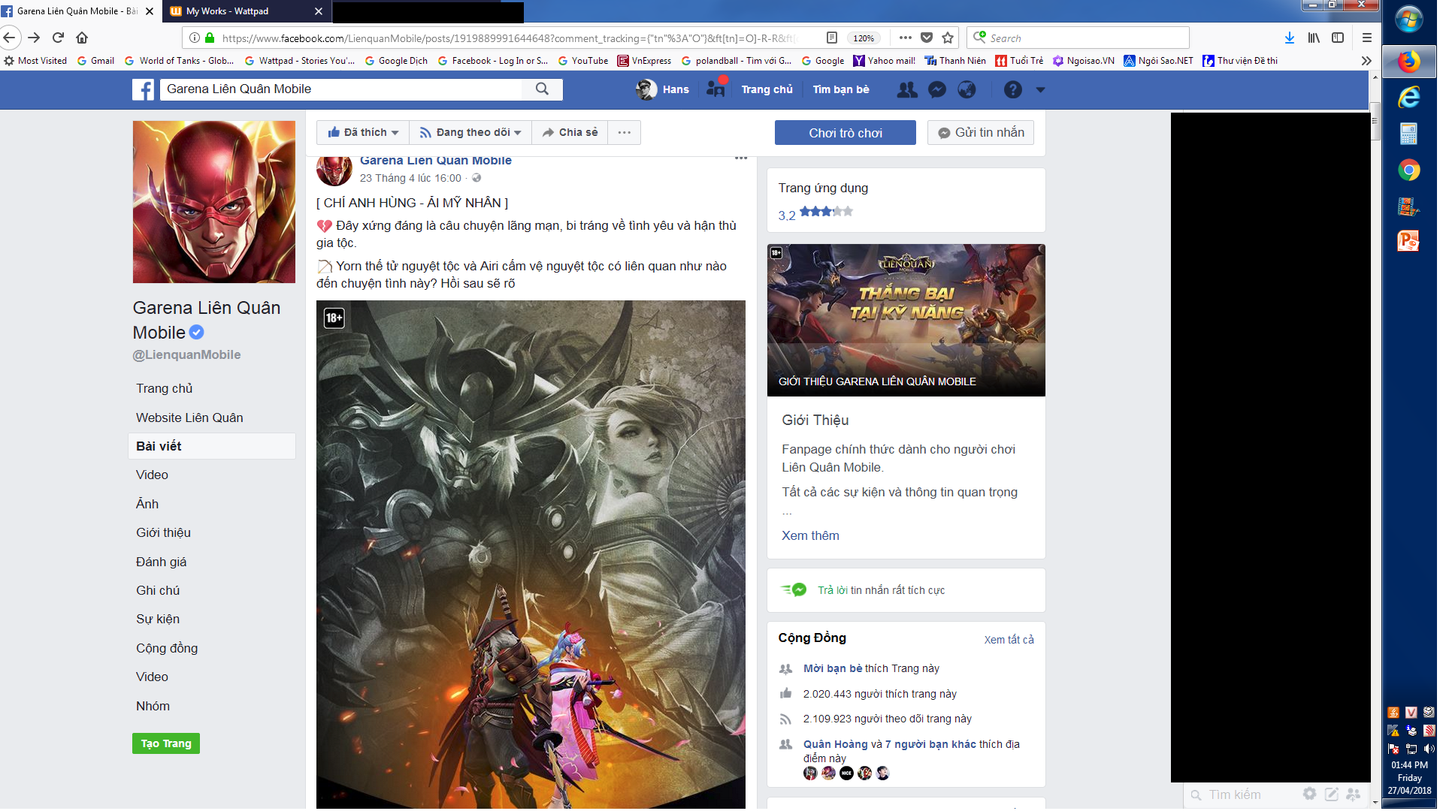Open Website Liên Quân sidebar item
Viewport: 1443px width, 811px height.
tap(189, 418)
